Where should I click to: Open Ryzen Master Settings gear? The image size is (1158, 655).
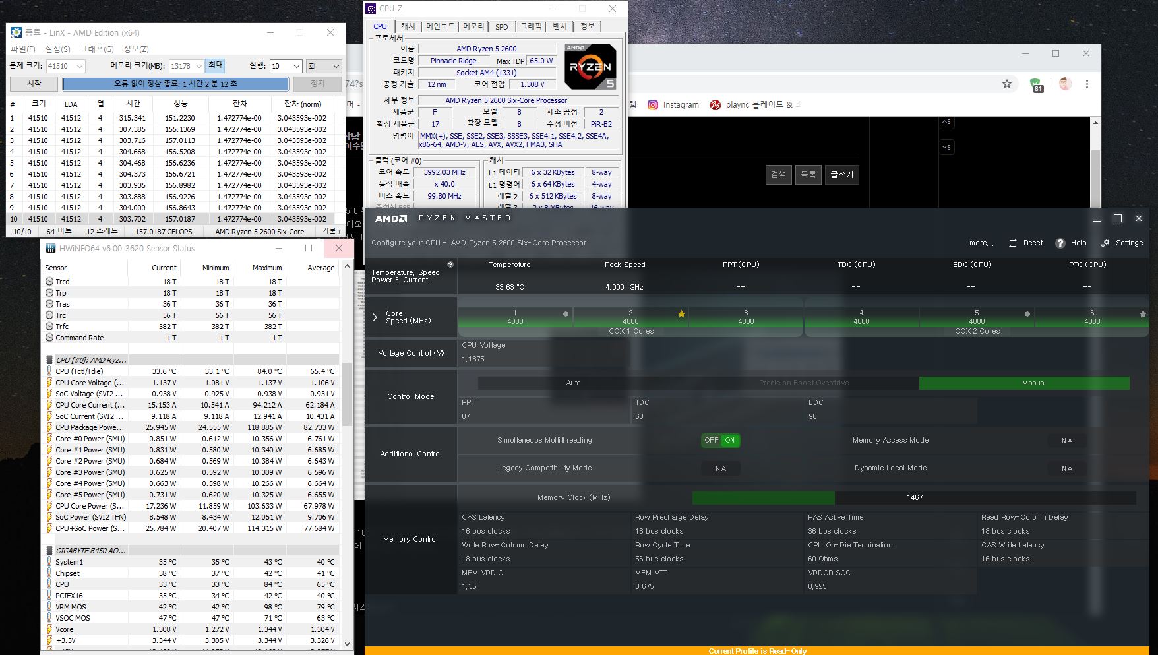1105,243
